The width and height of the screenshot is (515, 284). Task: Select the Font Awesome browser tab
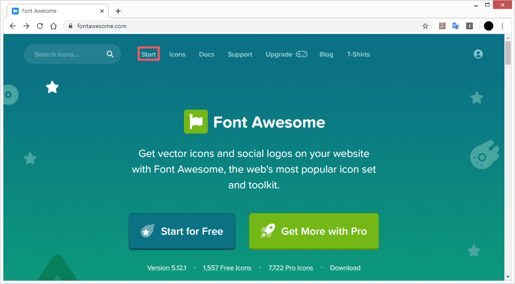58,11
